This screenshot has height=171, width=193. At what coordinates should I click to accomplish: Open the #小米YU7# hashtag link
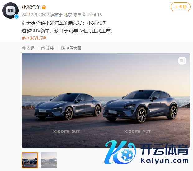(x=34, y=38)
